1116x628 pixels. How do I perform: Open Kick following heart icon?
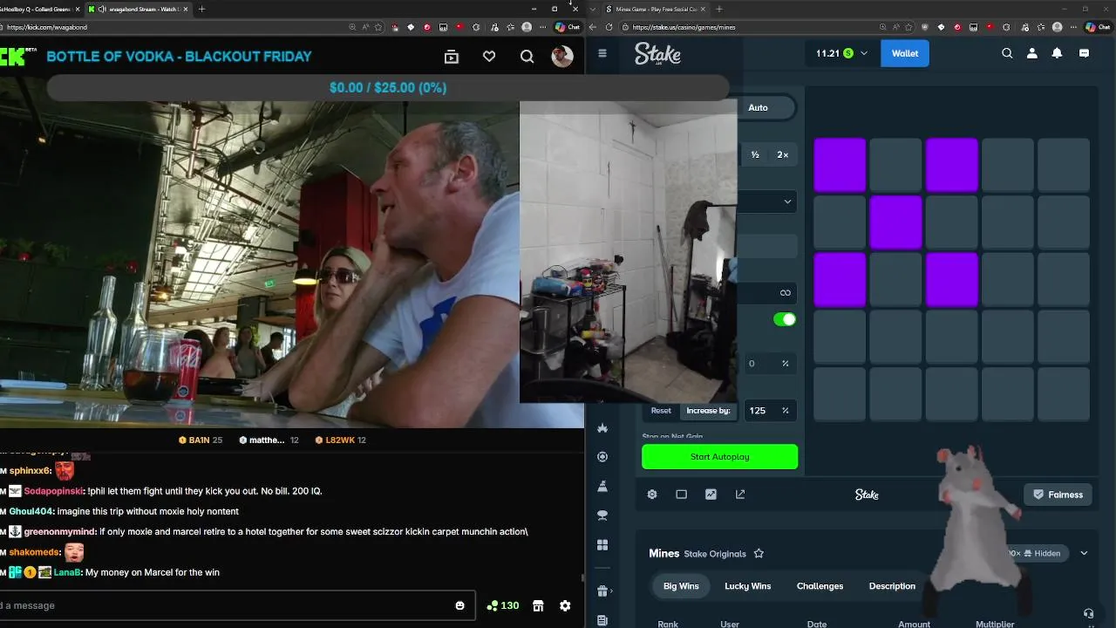click(489, 57)
